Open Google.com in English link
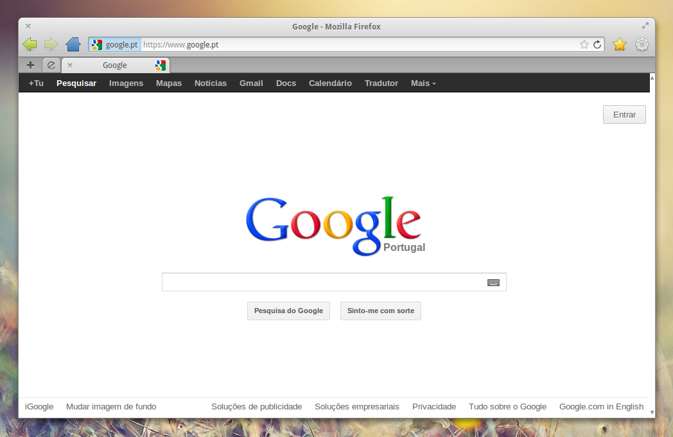This screenshot has width=673, height=437. click(x=601, y=407)
